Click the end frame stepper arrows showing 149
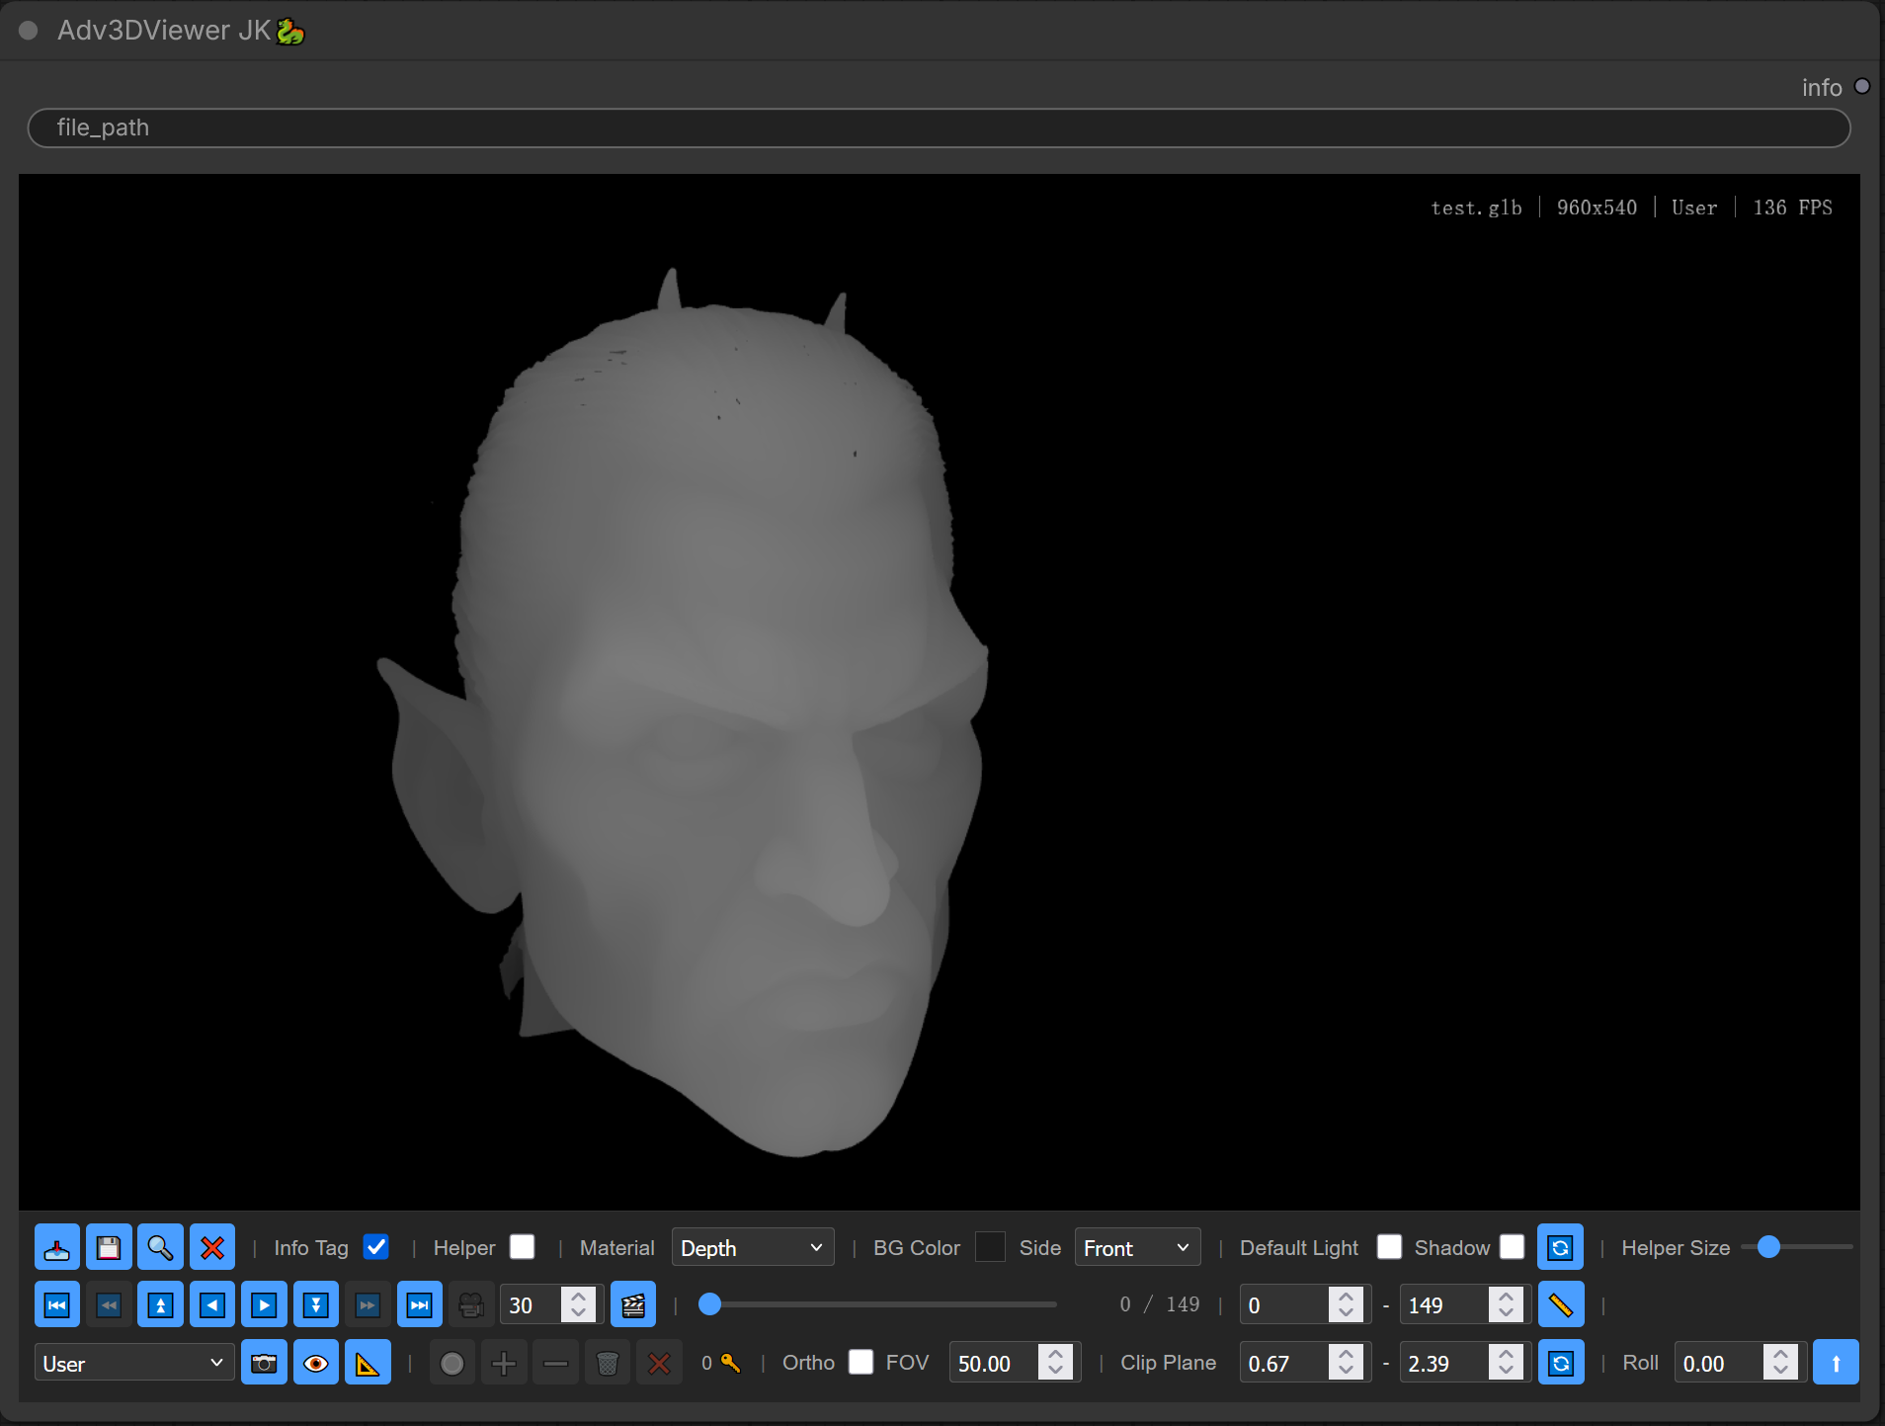This screenshot has height=1426, width=1885. (x=1506, y=1304)
